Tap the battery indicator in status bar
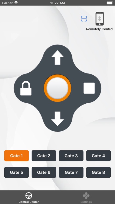 [x=110, y=3]
